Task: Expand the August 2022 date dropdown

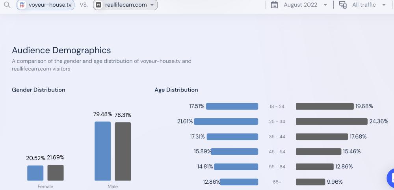Action: [325, 5]
